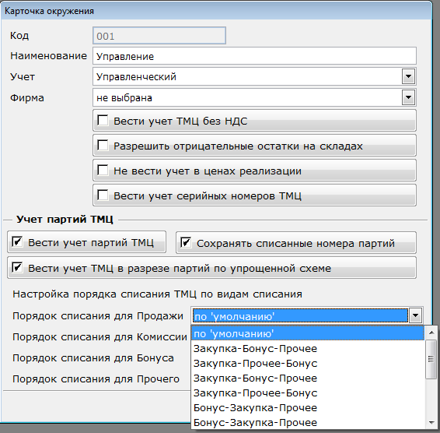
Task: Click the list scrollbar up arrow
Action: tap(431, 333)
